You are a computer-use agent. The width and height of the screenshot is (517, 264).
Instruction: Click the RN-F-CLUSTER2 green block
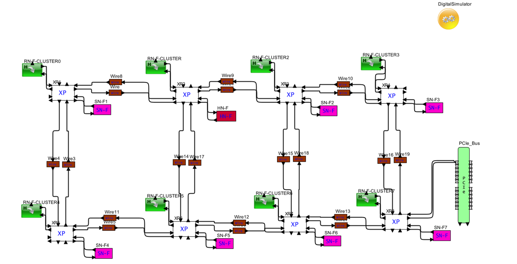260,66
